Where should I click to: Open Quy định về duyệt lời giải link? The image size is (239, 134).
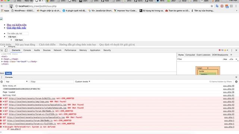coord(117,45)
